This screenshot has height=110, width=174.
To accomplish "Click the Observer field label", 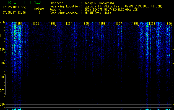I will (56, 3).
